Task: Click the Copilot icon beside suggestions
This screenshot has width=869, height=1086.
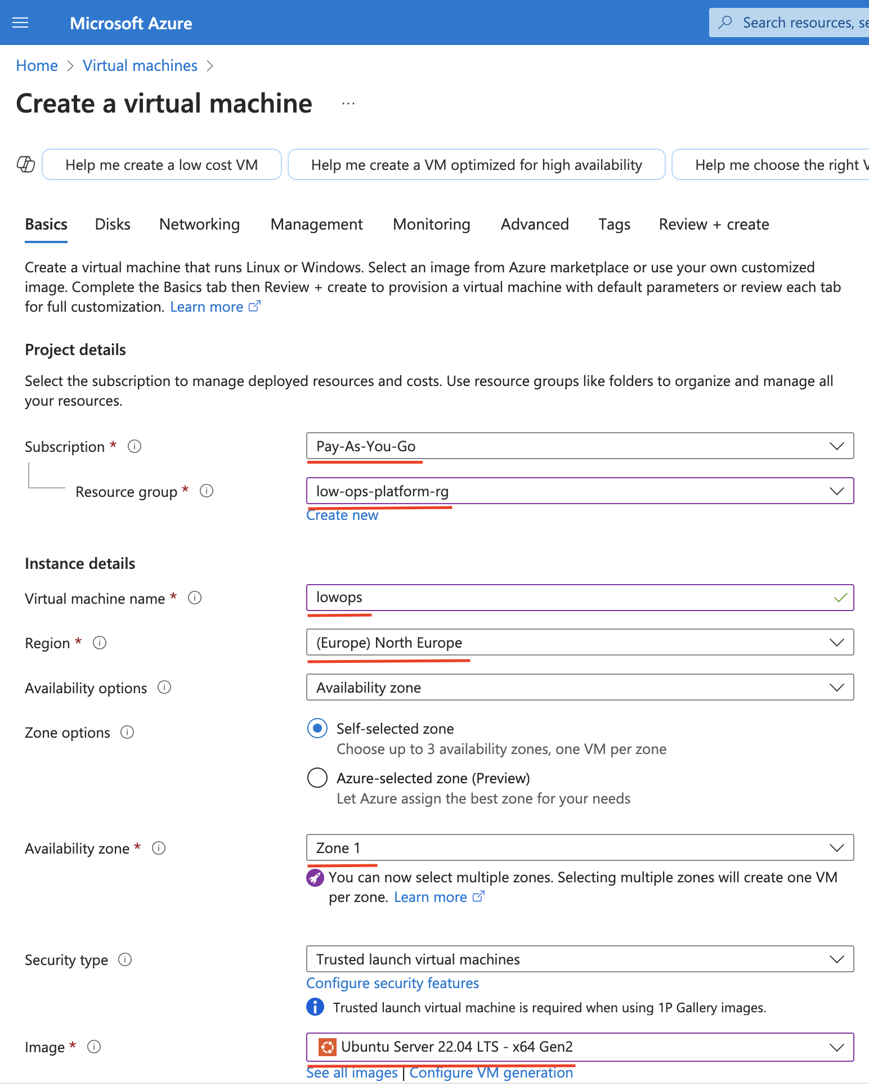Action: click(x=26, y=164)
